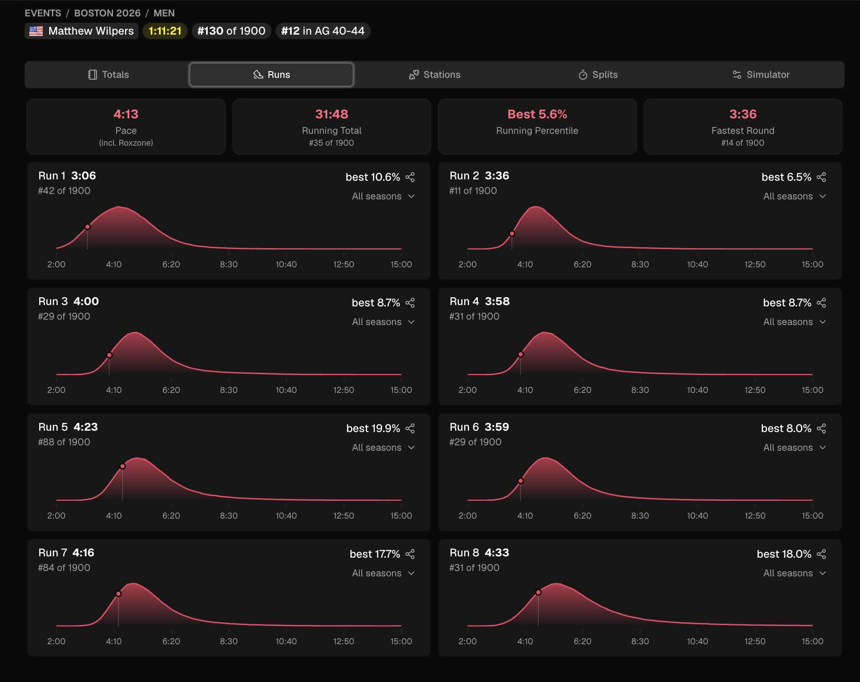This screenshot has width=860, height=682.
Task: Share the Run 8 chart
Action: click(821, 554)
